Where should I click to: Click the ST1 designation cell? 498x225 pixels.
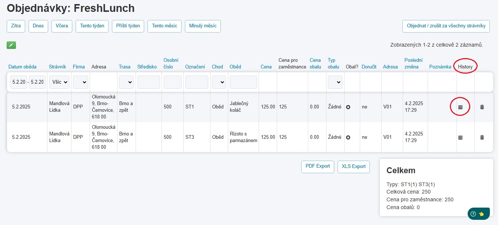(197, 107)
